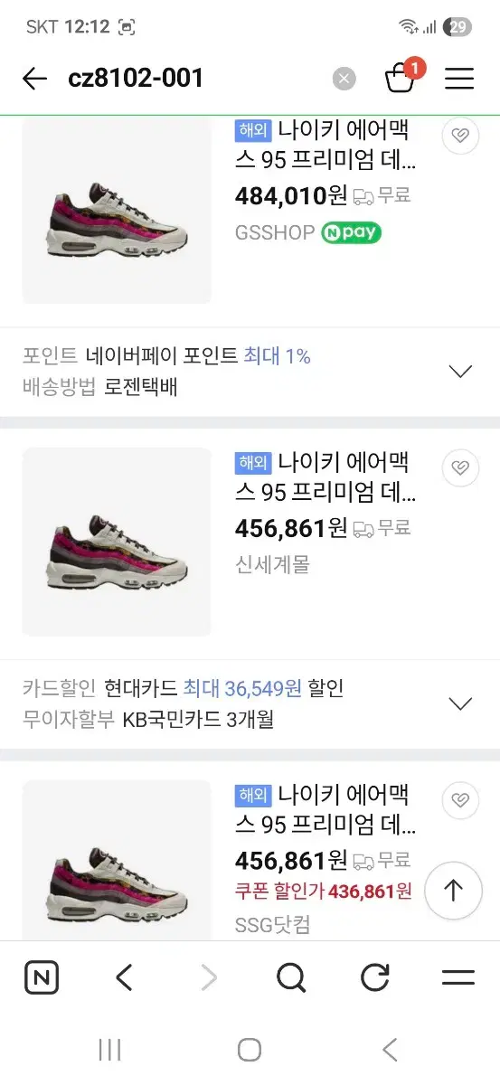Open the browser bottom-bar menu icon
500x1085 pixels.
tap(458, 977)
